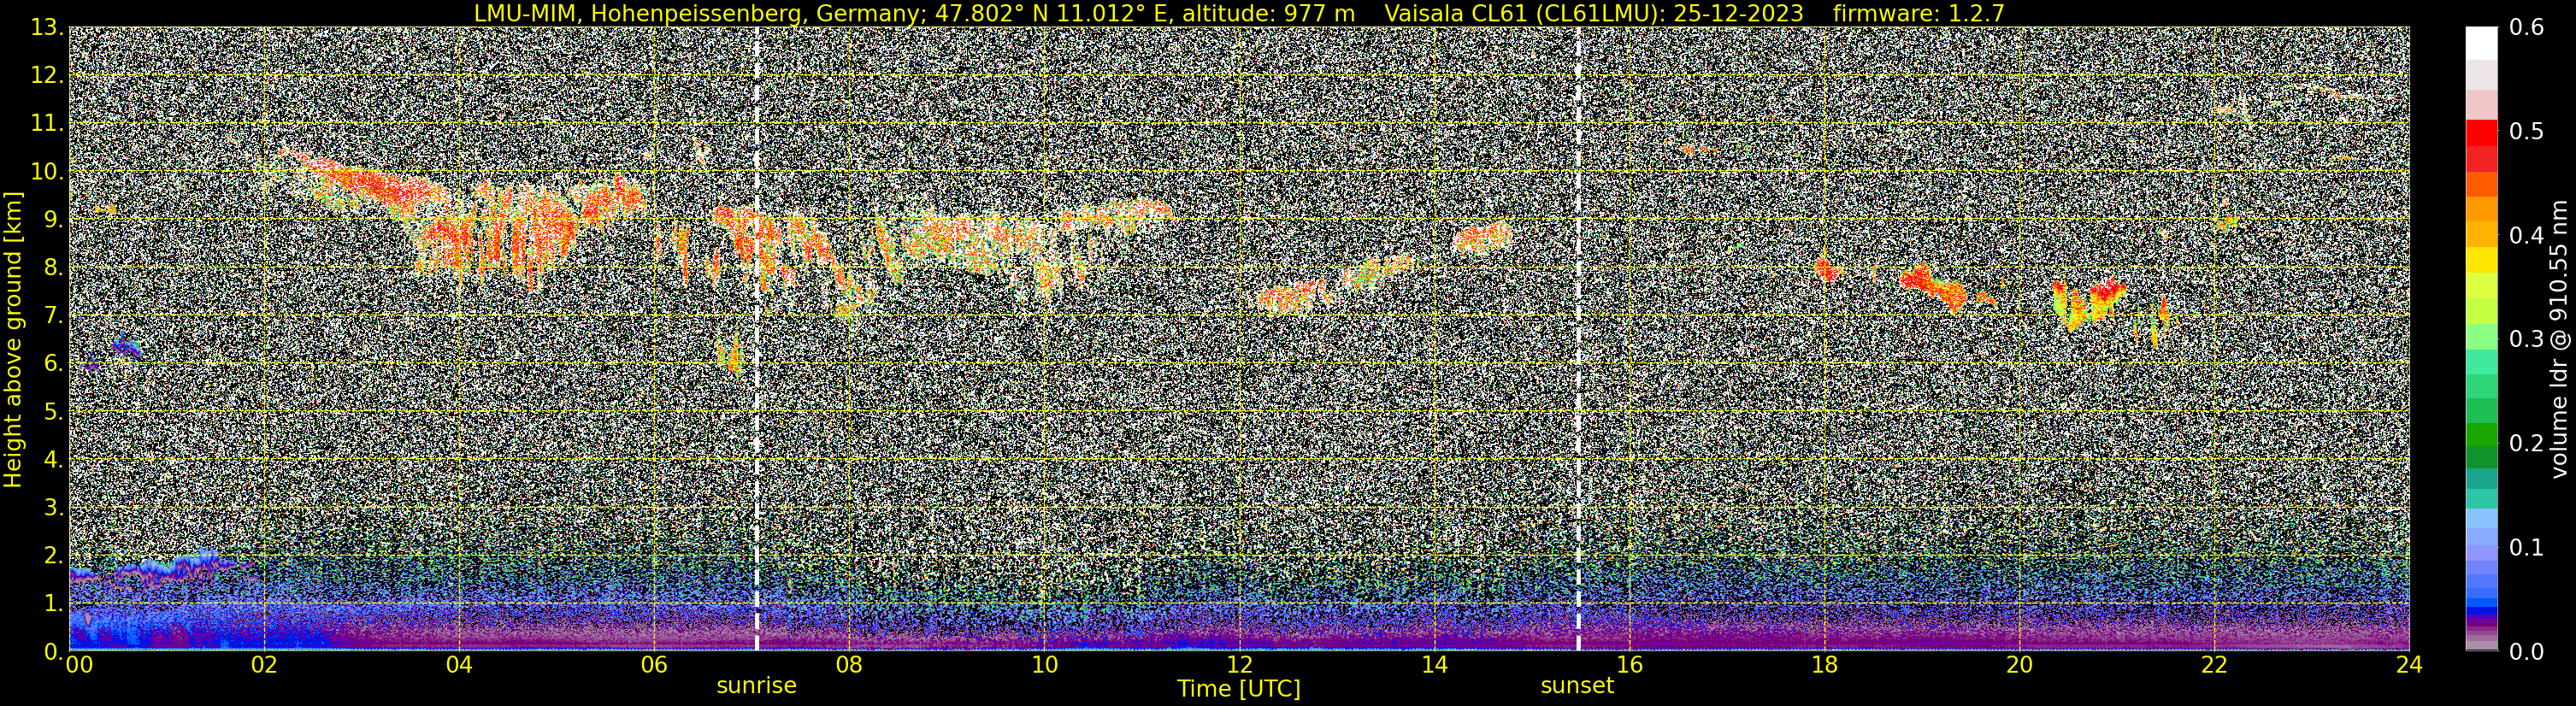The height and width of the screenshot is (706, 2576).
Task: Select the volume ldr @ 910.55 nm label
Action: tap(2559, 340)
